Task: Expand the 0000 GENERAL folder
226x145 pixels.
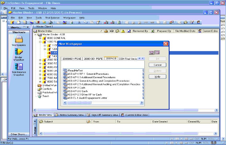Action: (x=40, y=38)
